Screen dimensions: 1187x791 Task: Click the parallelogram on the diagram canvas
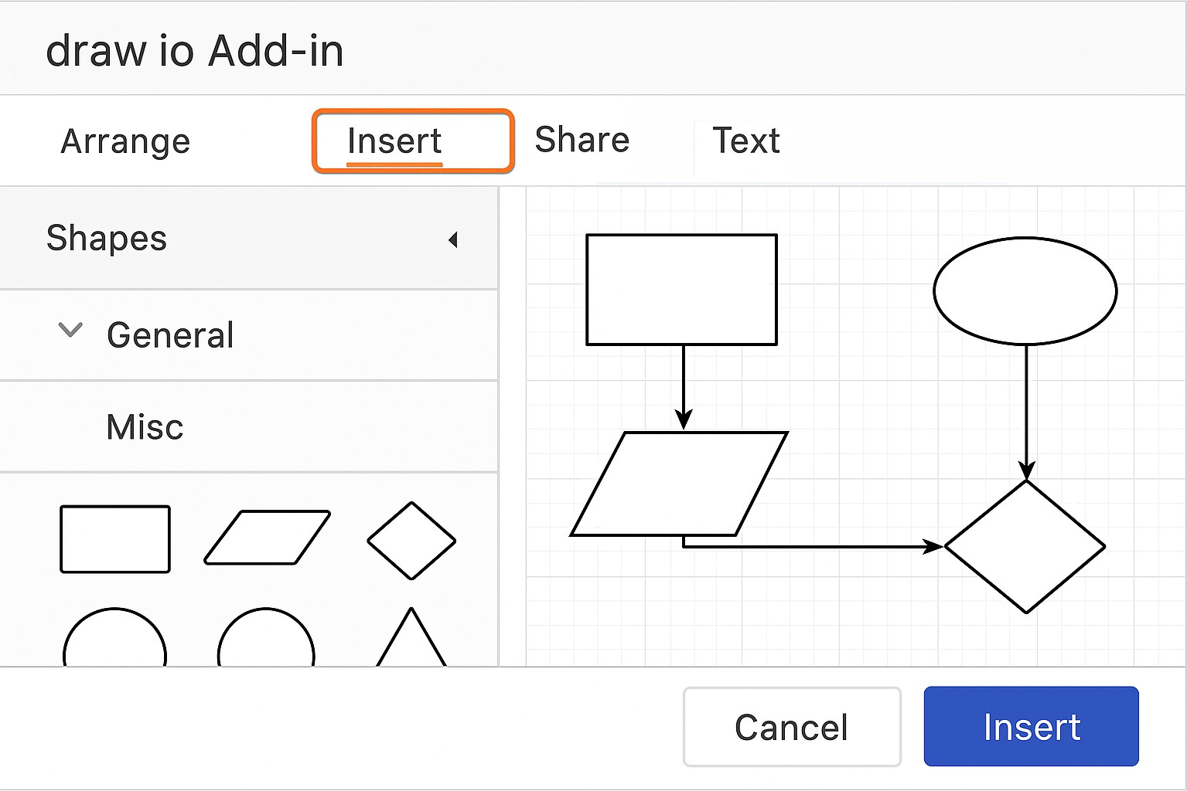679,484
